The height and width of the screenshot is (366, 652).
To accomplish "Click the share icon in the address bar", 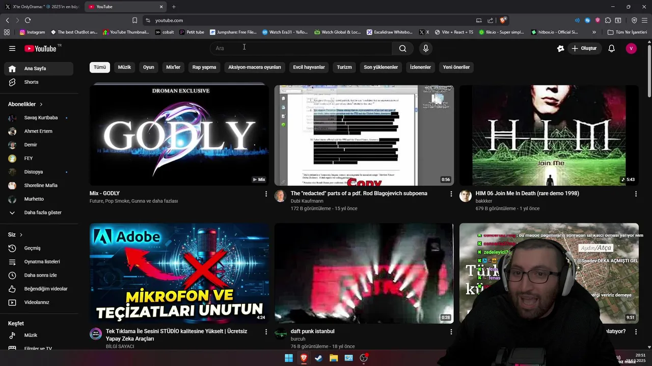I will click(x=490, y=20).
